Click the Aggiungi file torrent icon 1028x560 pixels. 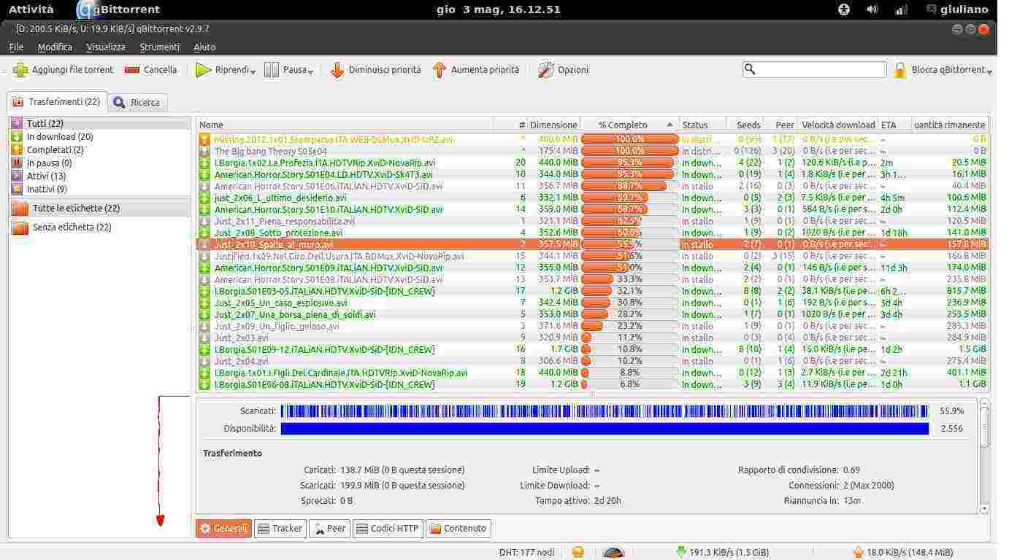[x=20, y=70]
